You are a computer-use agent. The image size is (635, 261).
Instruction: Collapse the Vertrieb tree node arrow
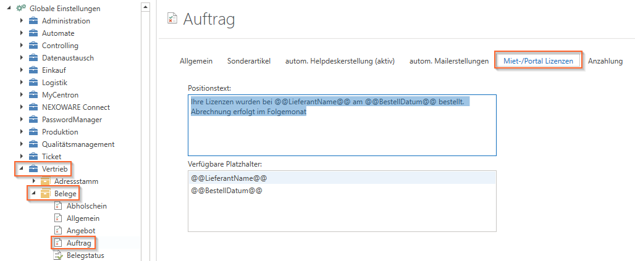pos(22,168)
